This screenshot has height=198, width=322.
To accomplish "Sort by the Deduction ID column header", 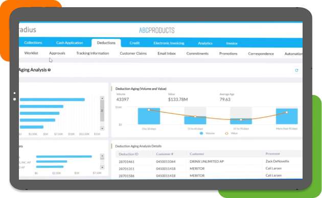I will pyautogui.click(x=129, y=154).
